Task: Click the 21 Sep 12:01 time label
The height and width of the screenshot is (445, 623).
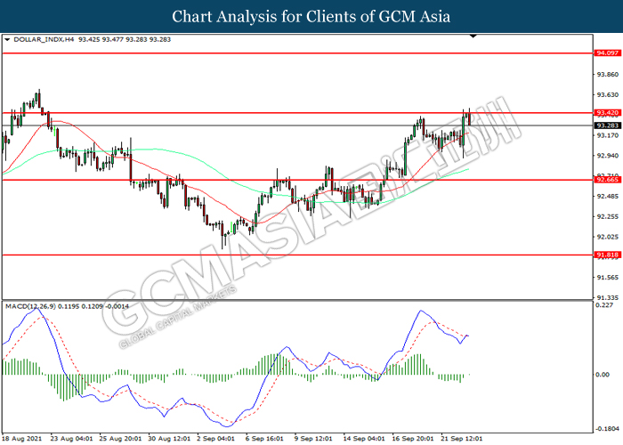Action: tap(462, 439)
